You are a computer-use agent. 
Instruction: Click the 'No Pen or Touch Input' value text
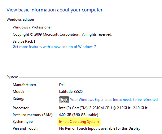pyautogui.click(x=100, y=128)
